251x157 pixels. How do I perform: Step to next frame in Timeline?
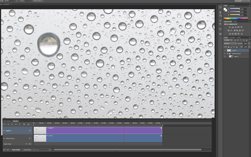click(x=16, y=124)
